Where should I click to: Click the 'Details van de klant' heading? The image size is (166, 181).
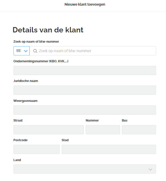48,30
